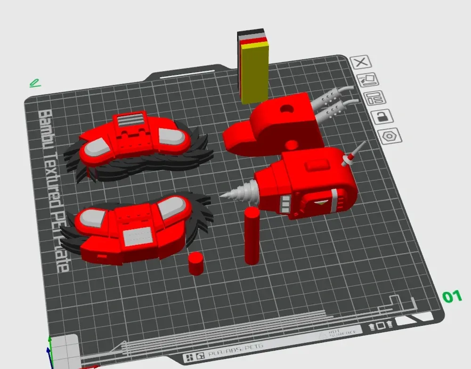This screenshot has width=471, height=369.
Task: Click the auto-orient plate icon
Action: tap(369, 79)
